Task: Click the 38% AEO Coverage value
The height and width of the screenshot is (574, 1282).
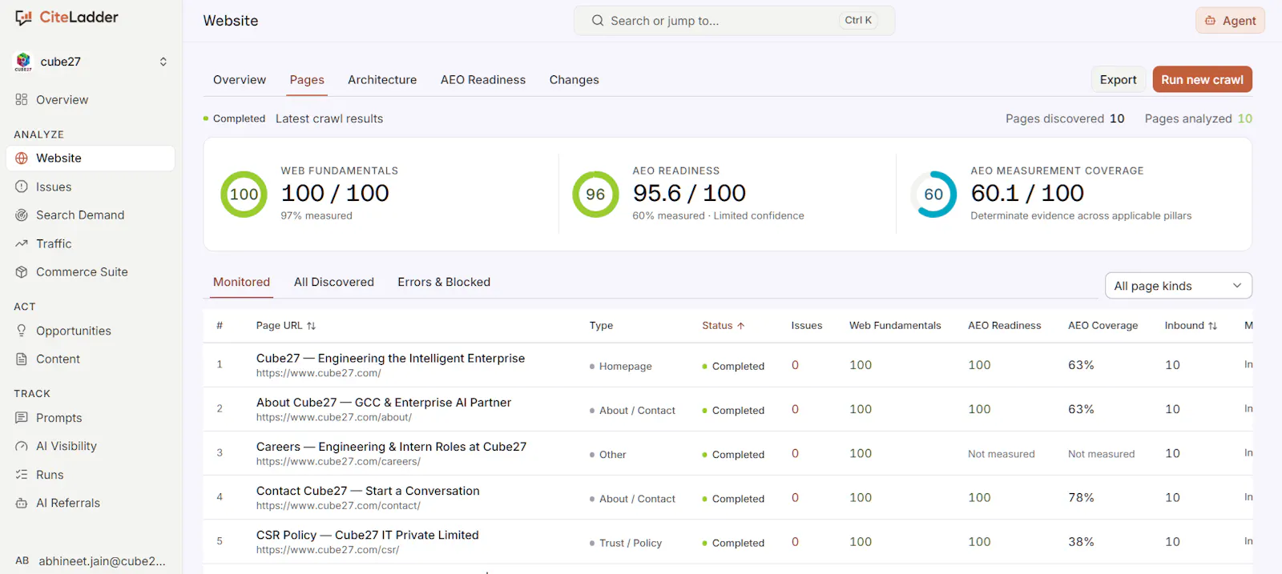Action: (1081, 542)
